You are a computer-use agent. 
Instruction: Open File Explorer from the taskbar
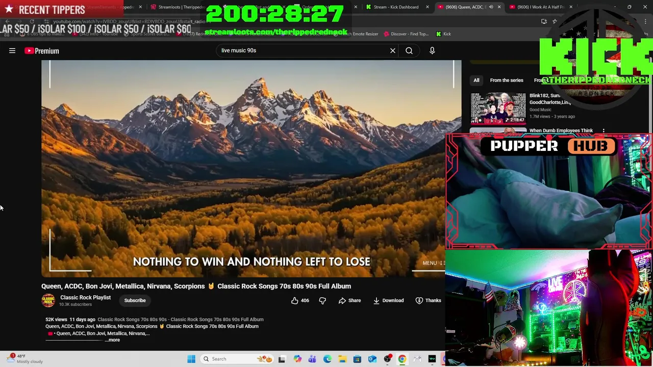[x=342, y=359]
